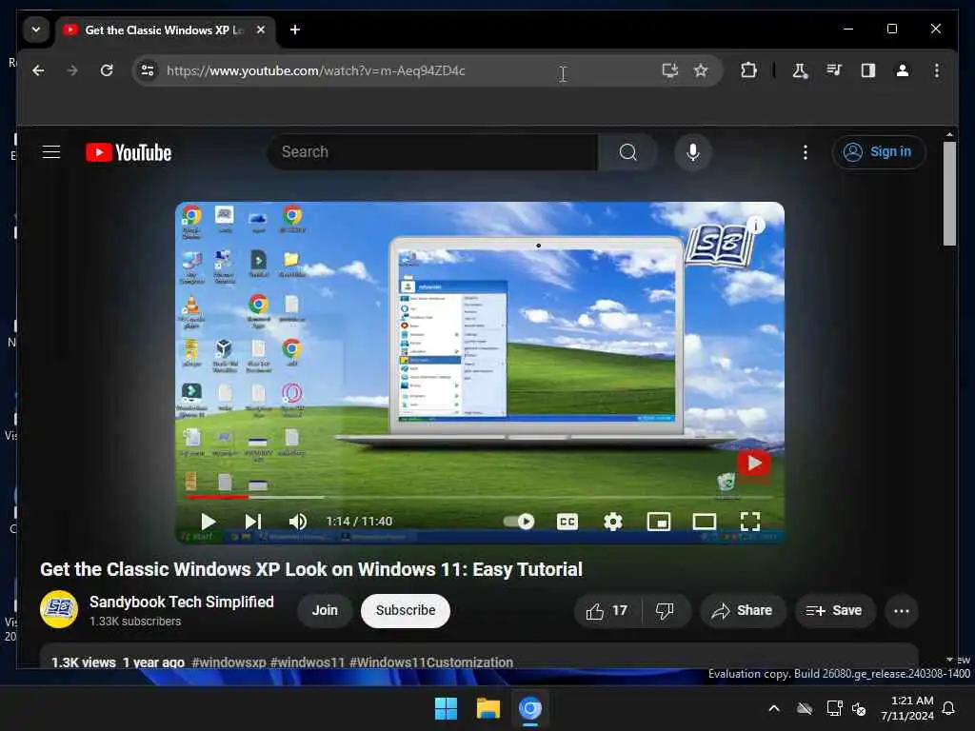The height and width of the screenshot is (731, 975).
Task: Open Sandybook Tech Simplified channel link
Action: click(x=182, y=602)
